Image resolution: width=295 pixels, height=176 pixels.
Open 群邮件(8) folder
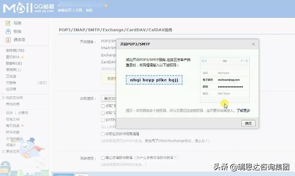(14, 63)
